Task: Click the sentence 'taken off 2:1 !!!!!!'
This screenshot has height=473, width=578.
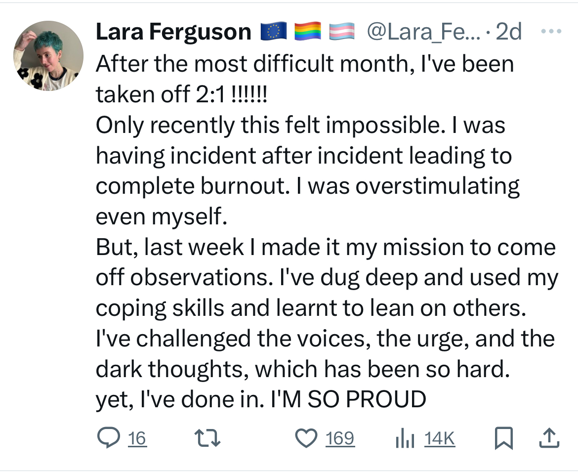Action: coord(181,94)
